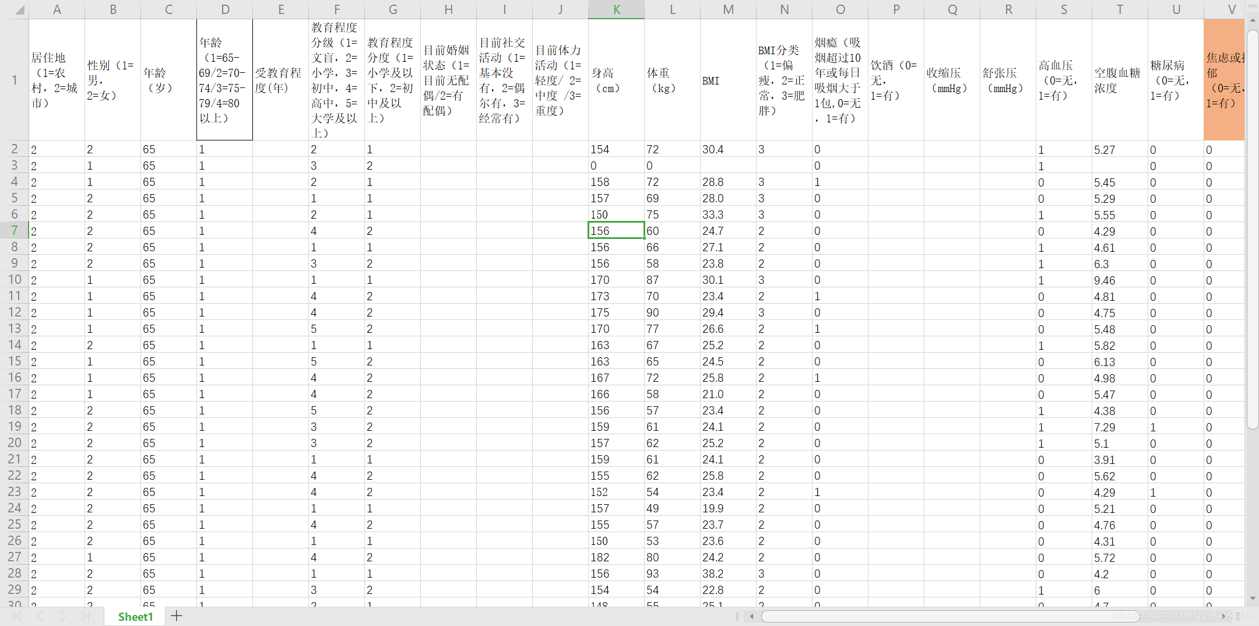Select row 19 header
1259x626 pixels.
point(14,427)
